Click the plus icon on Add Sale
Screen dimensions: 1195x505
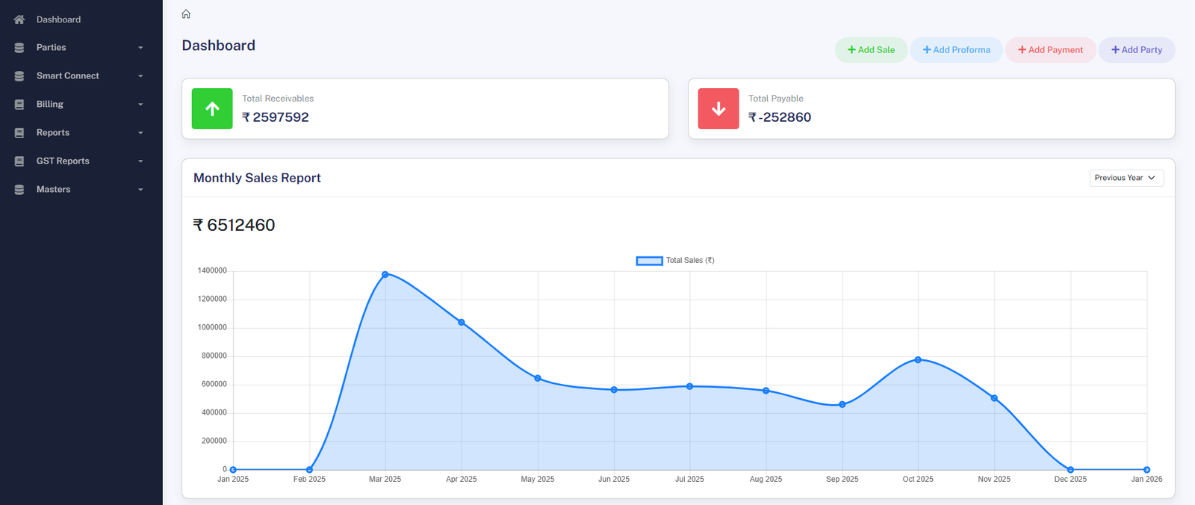851,50
